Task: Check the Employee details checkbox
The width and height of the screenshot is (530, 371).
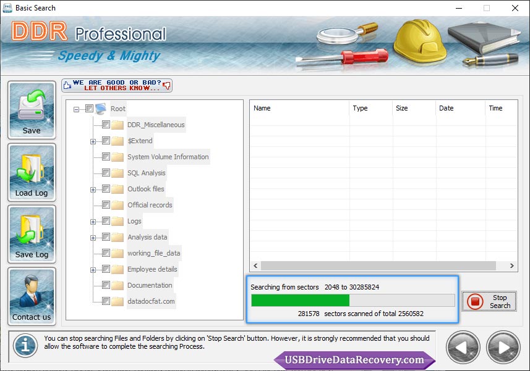Action: (x=106, y=269)
